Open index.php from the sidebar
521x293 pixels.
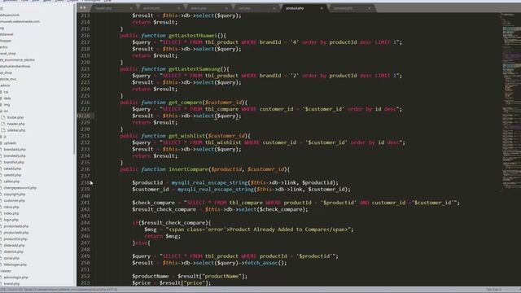(11, 213)
